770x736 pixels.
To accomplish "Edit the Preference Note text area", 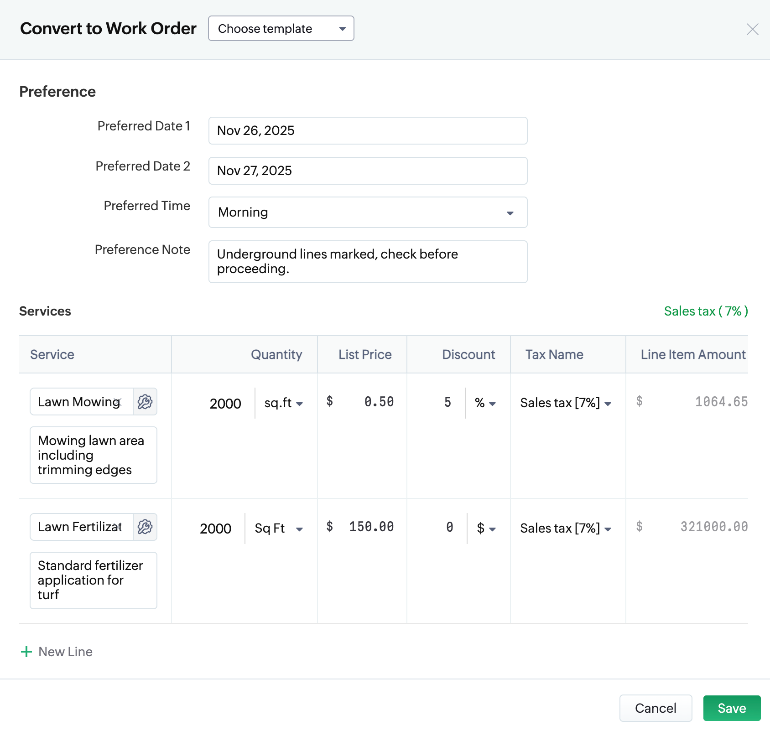I will pos(368,262).
